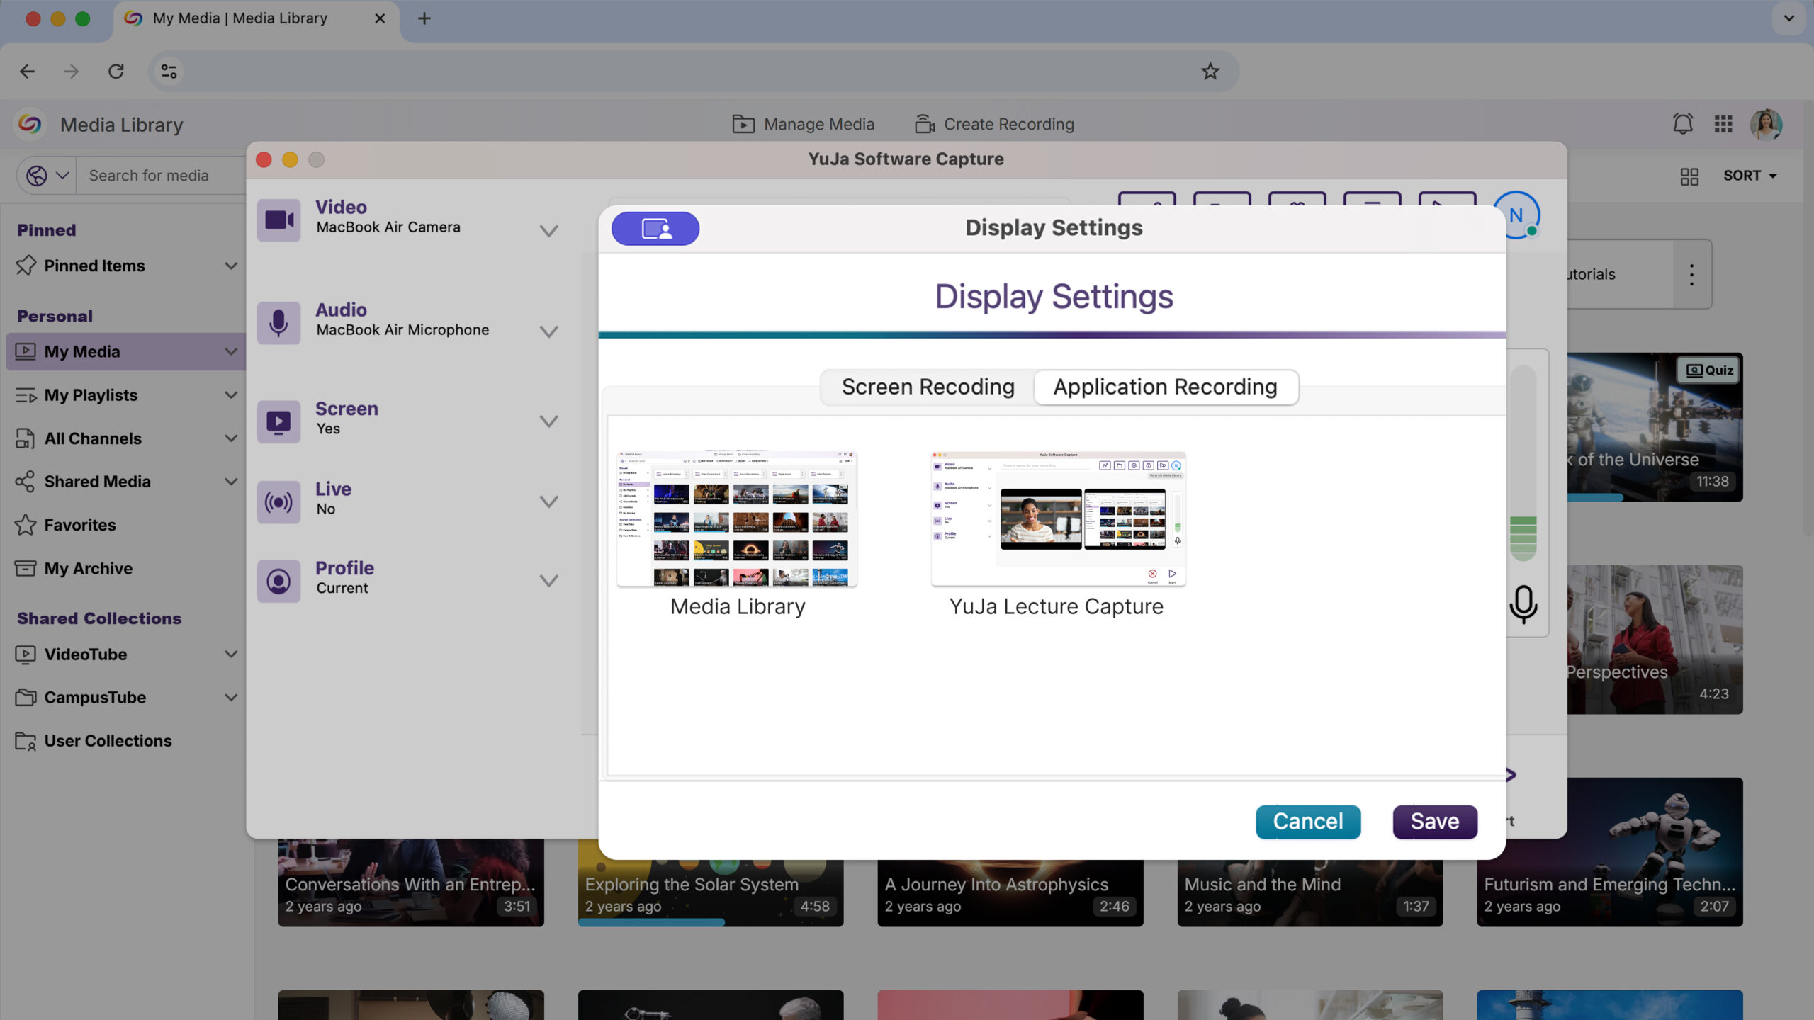Screen dimensions: 1814x1020
Task: Click the Audio microphone icon
Action: (278, 323)
